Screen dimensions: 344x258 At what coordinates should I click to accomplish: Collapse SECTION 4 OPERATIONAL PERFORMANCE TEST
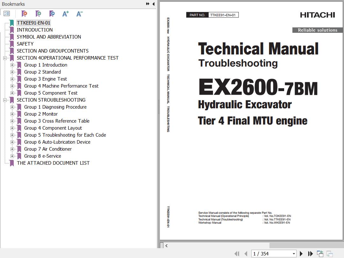click(5, 58)
